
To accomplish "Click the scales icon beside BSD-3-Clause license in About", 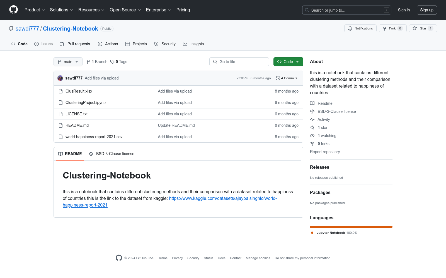I will coord(312,111).
